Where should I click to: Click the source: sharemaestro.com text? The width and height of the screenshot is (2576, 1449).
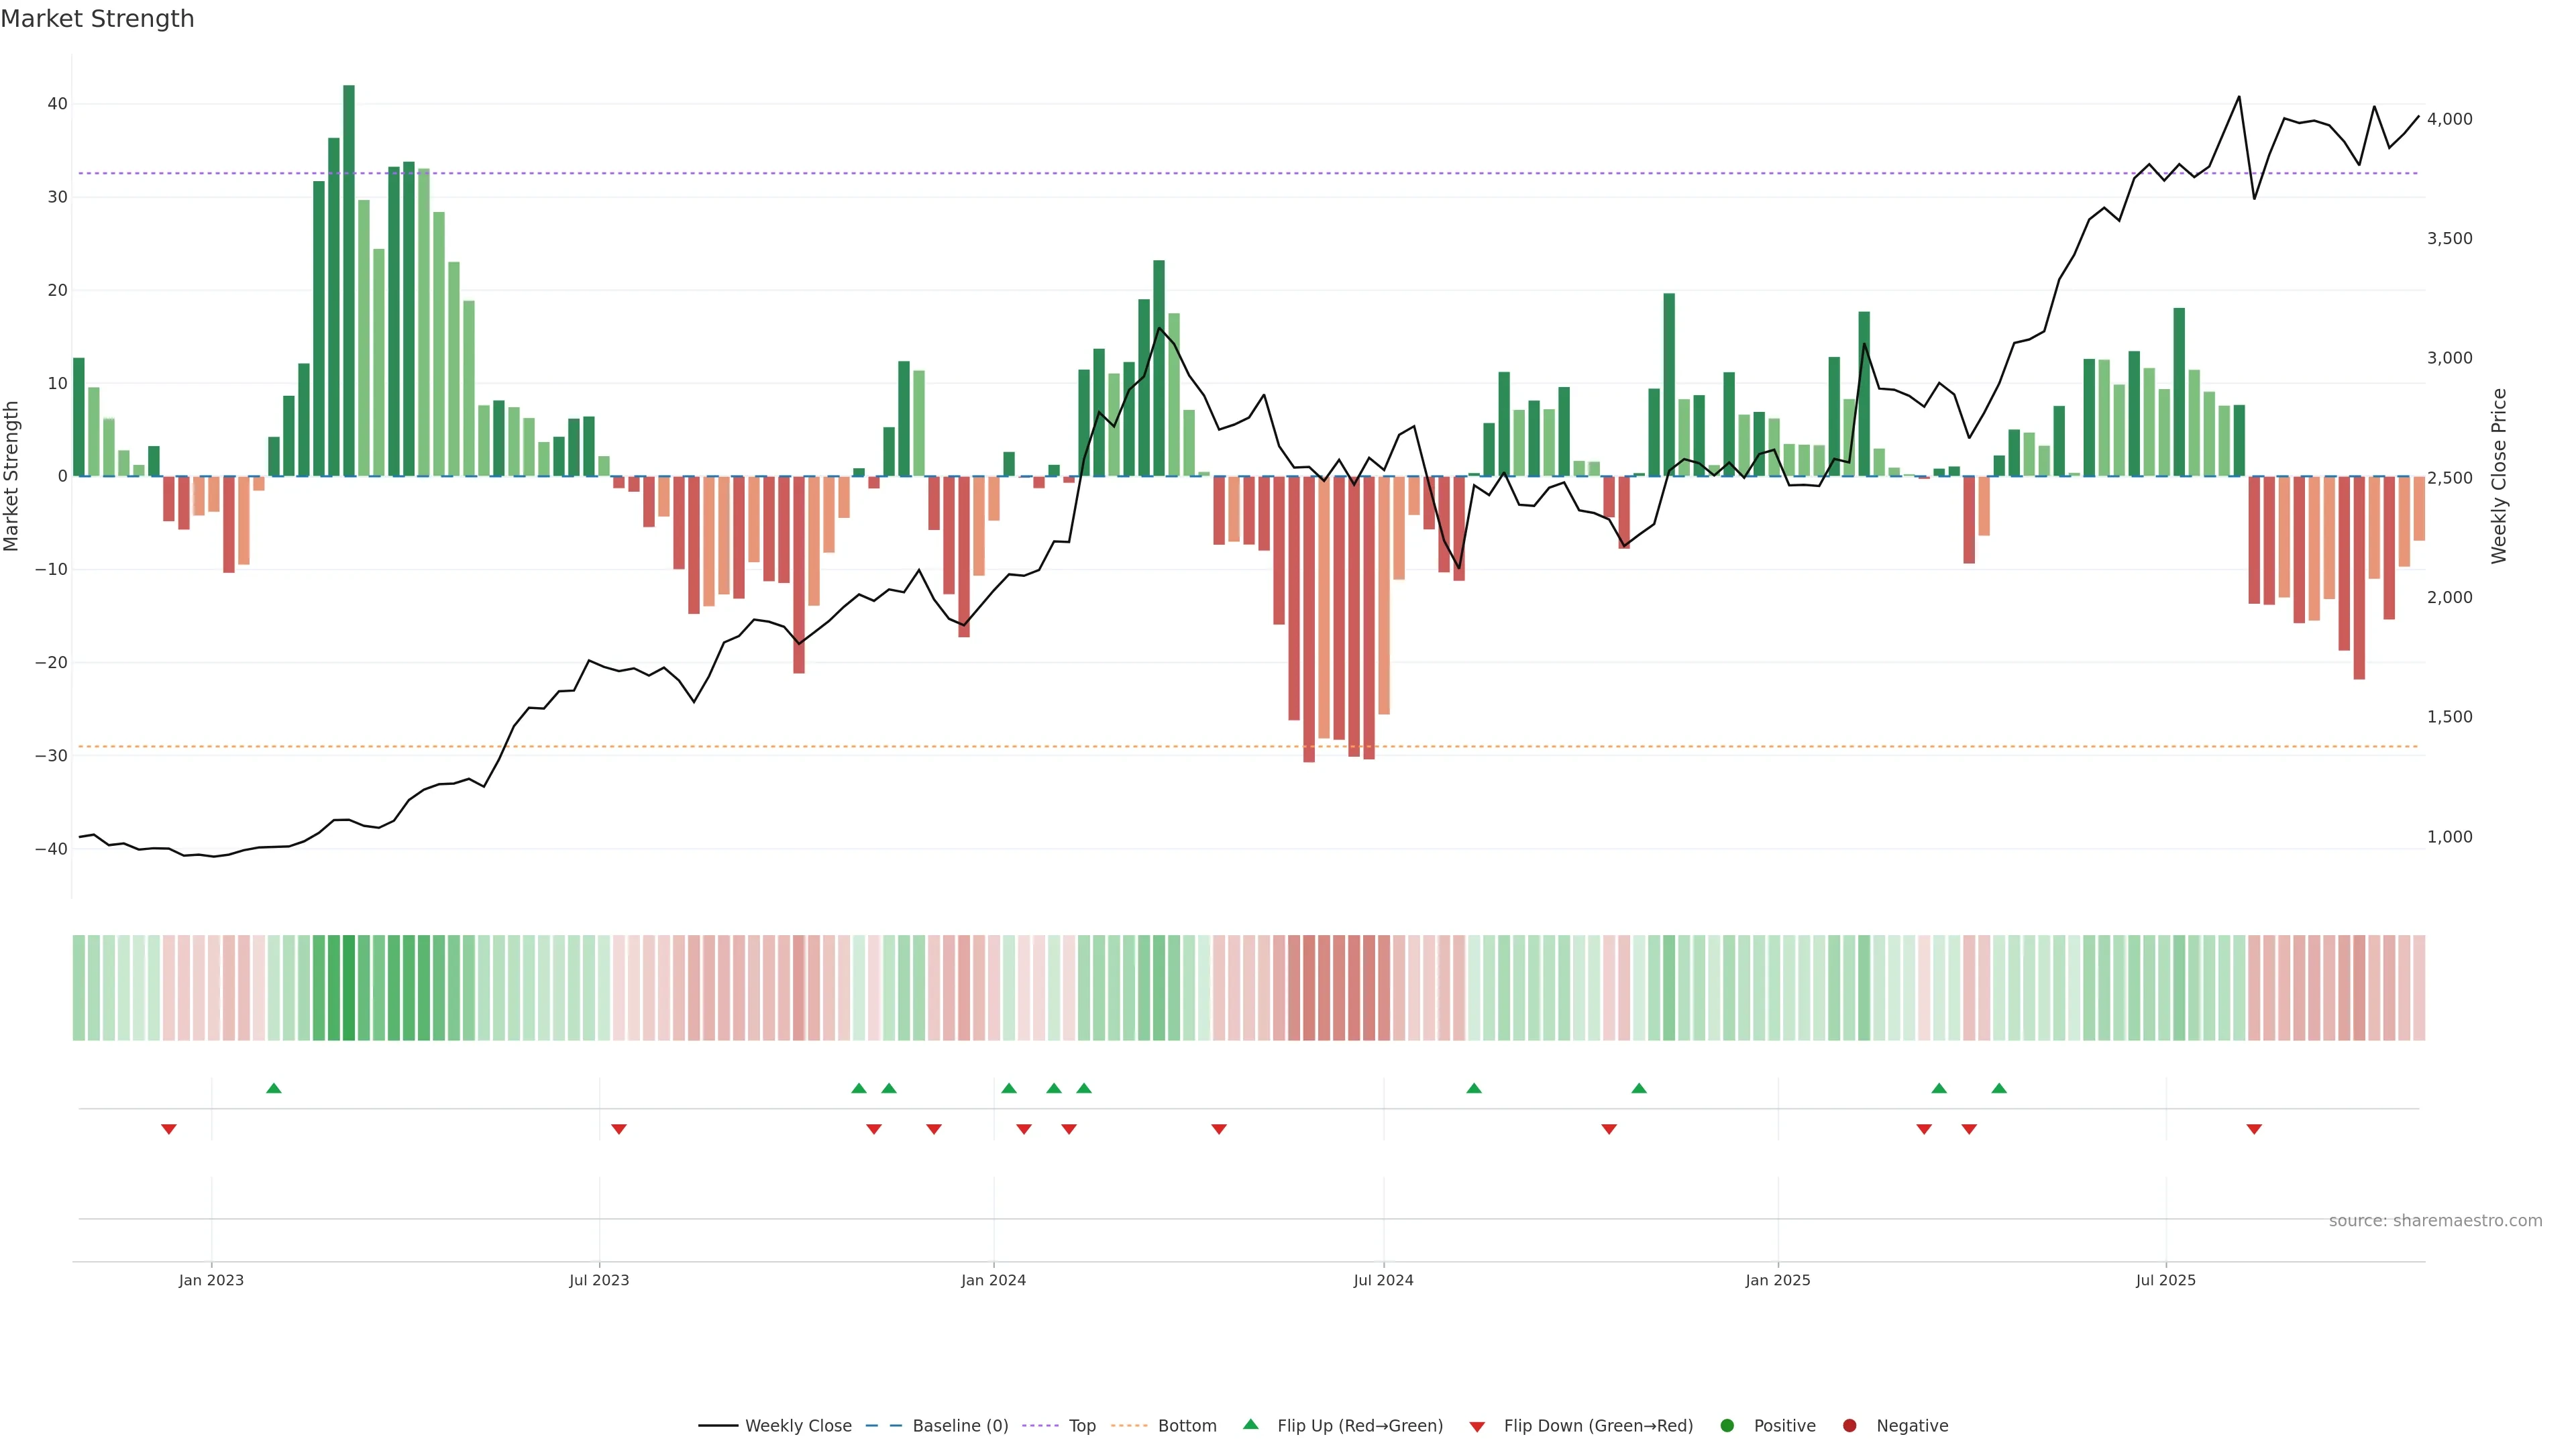pyautogui.click(x=2435, y=1221)
